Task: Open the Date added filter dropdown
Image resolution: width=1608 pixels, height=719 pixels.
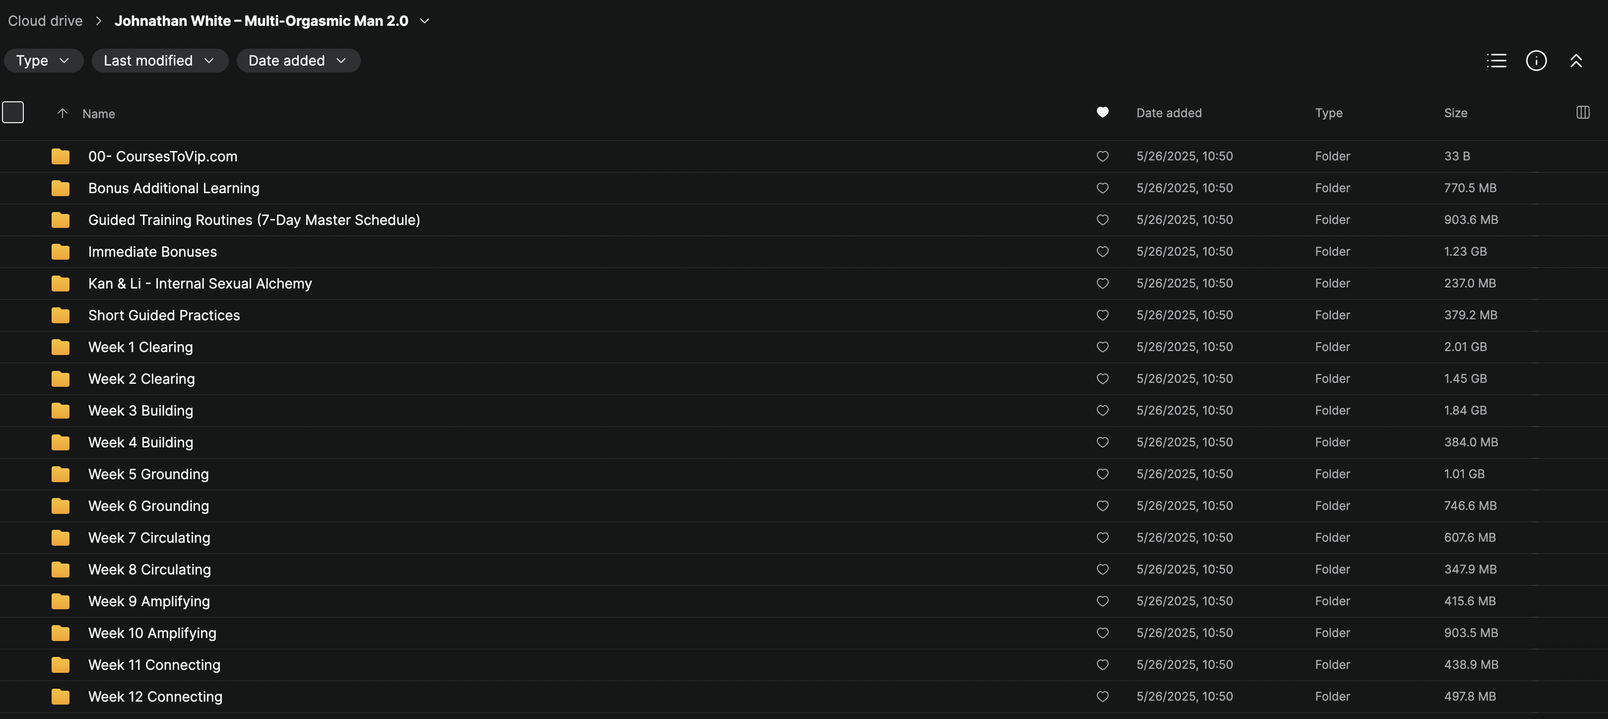Action: tap(298, 61)
